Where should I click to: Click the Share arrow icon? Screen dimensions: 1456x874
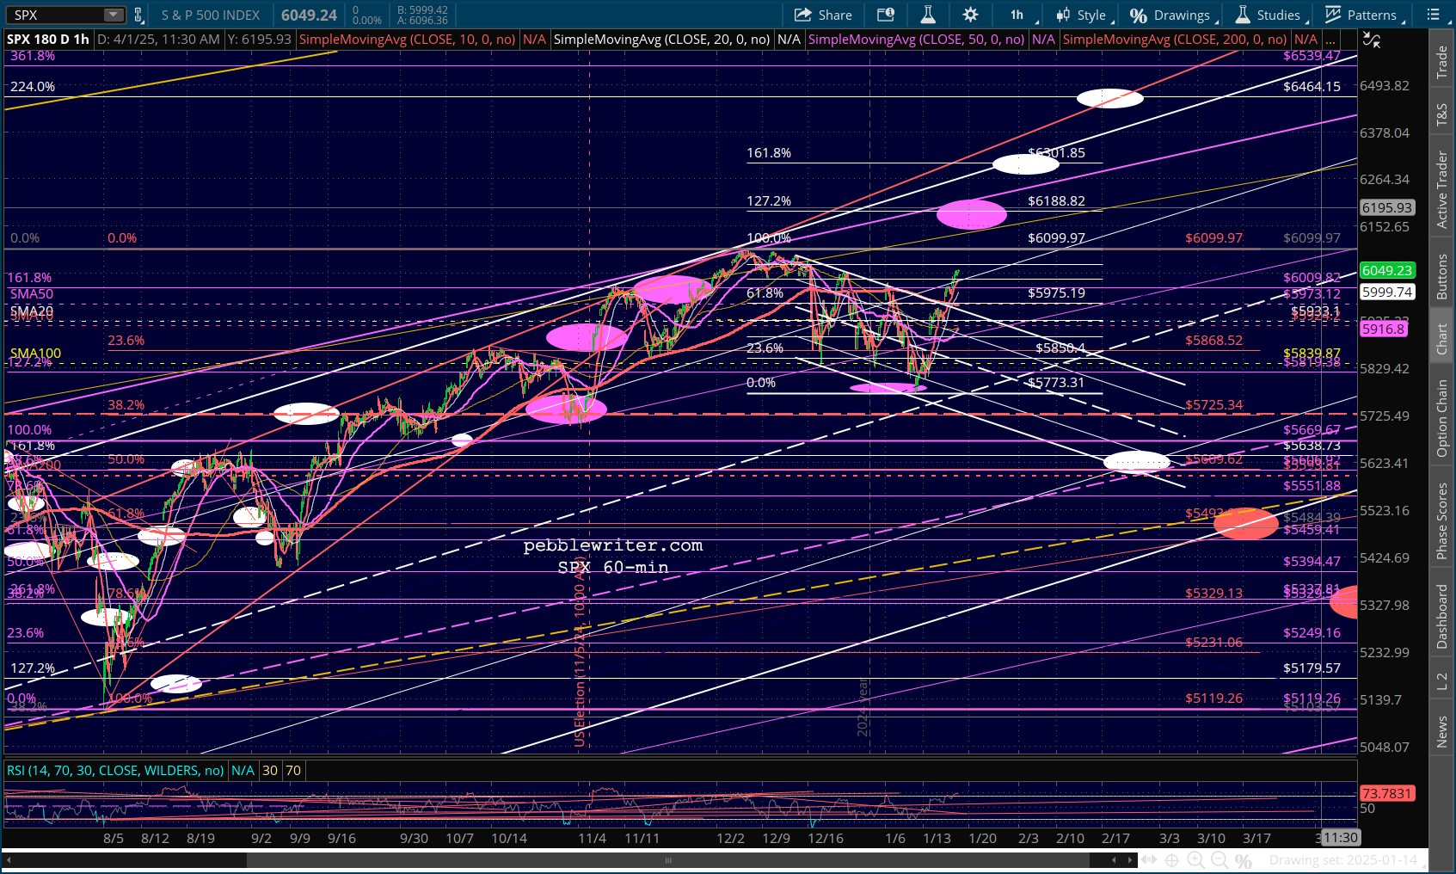[803, 15]
